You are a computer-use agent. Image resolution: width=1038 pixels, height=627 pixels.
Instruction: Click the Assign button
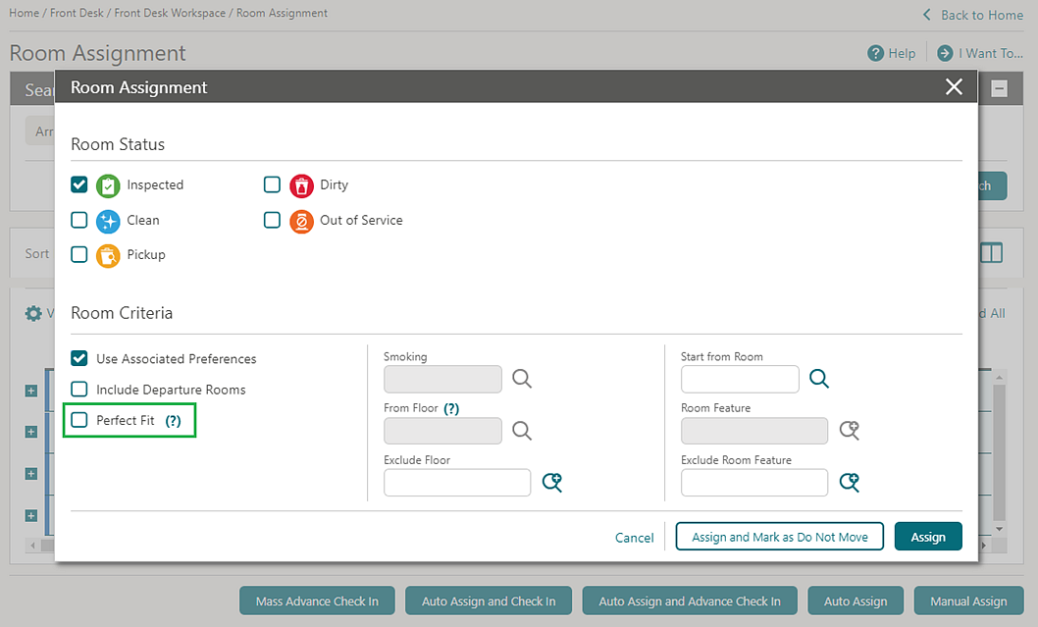click(928, 537)
